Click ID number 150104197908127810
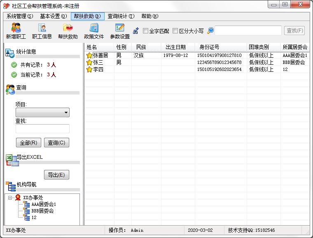Screen dimensions: 313x238 [219, 55]
